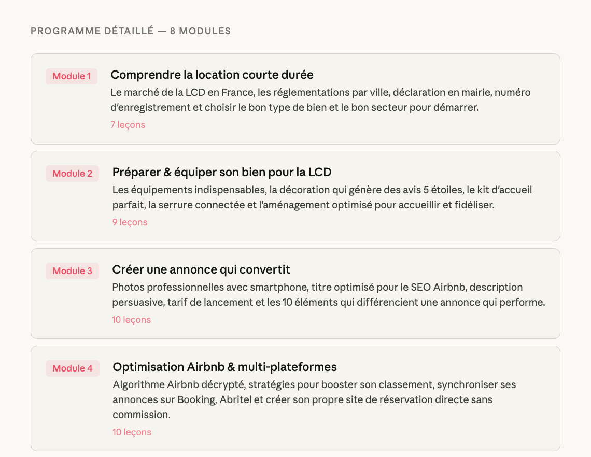Click the Module 2 badge
Viewport: 591px width, 457px height.
[x=72, y=174]
